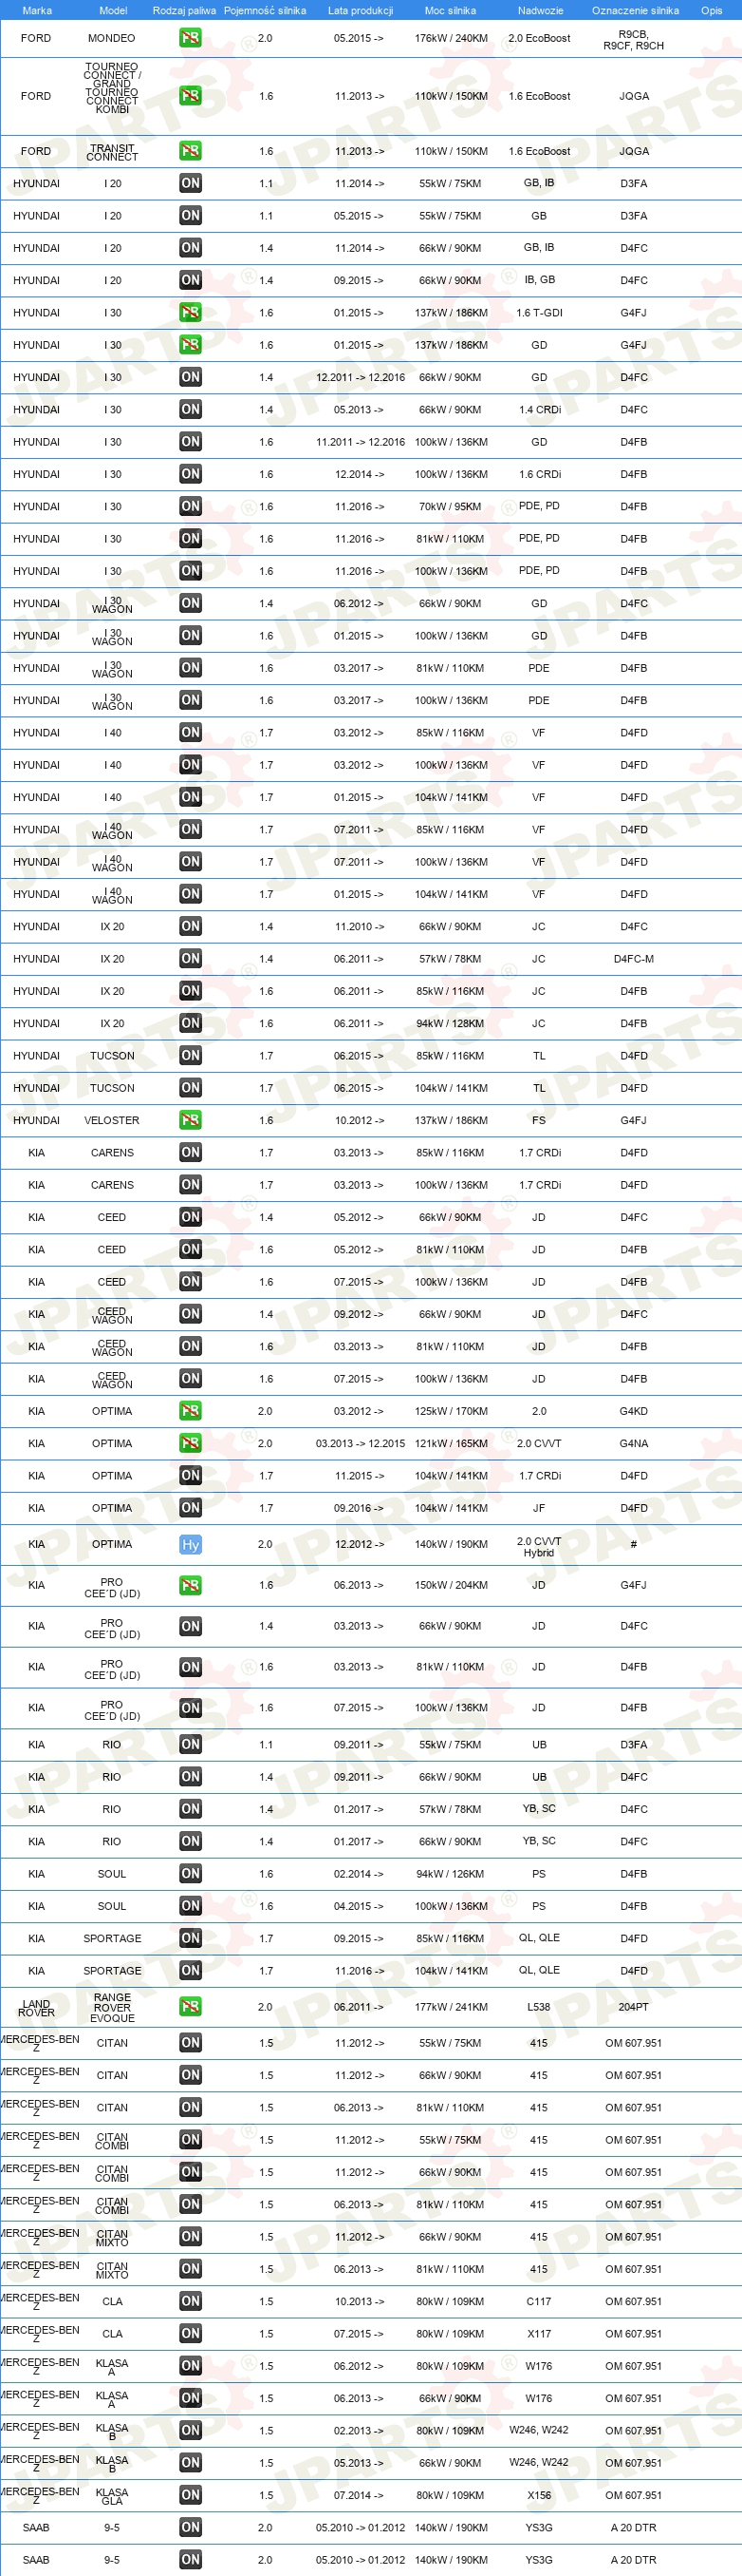742x2576 pixels.
Task: Select the 176kW / 240KM power cell
Action: point(452,38)
